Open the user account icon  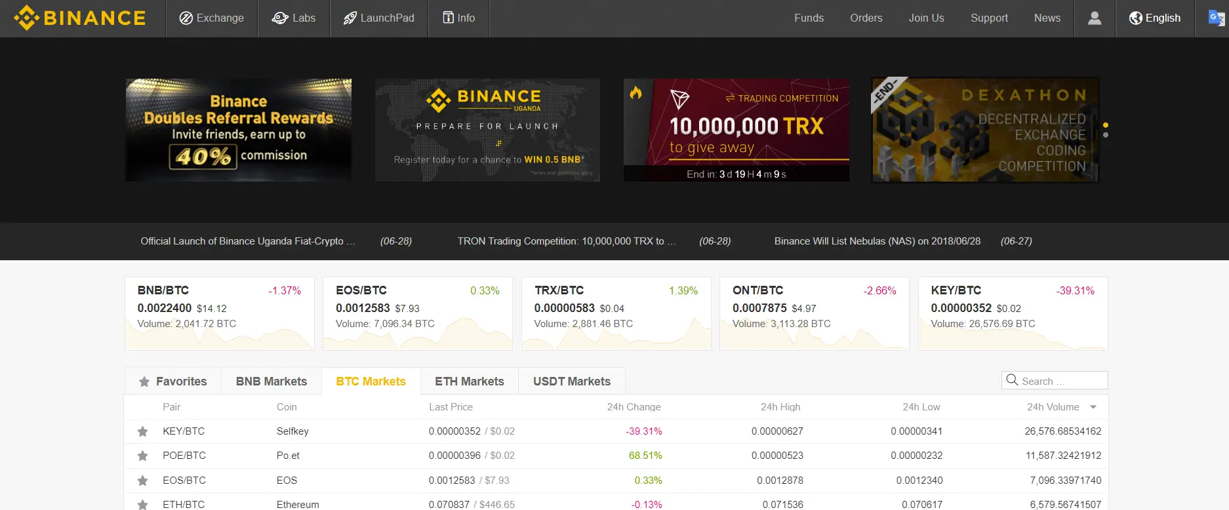pos(1094,18)
